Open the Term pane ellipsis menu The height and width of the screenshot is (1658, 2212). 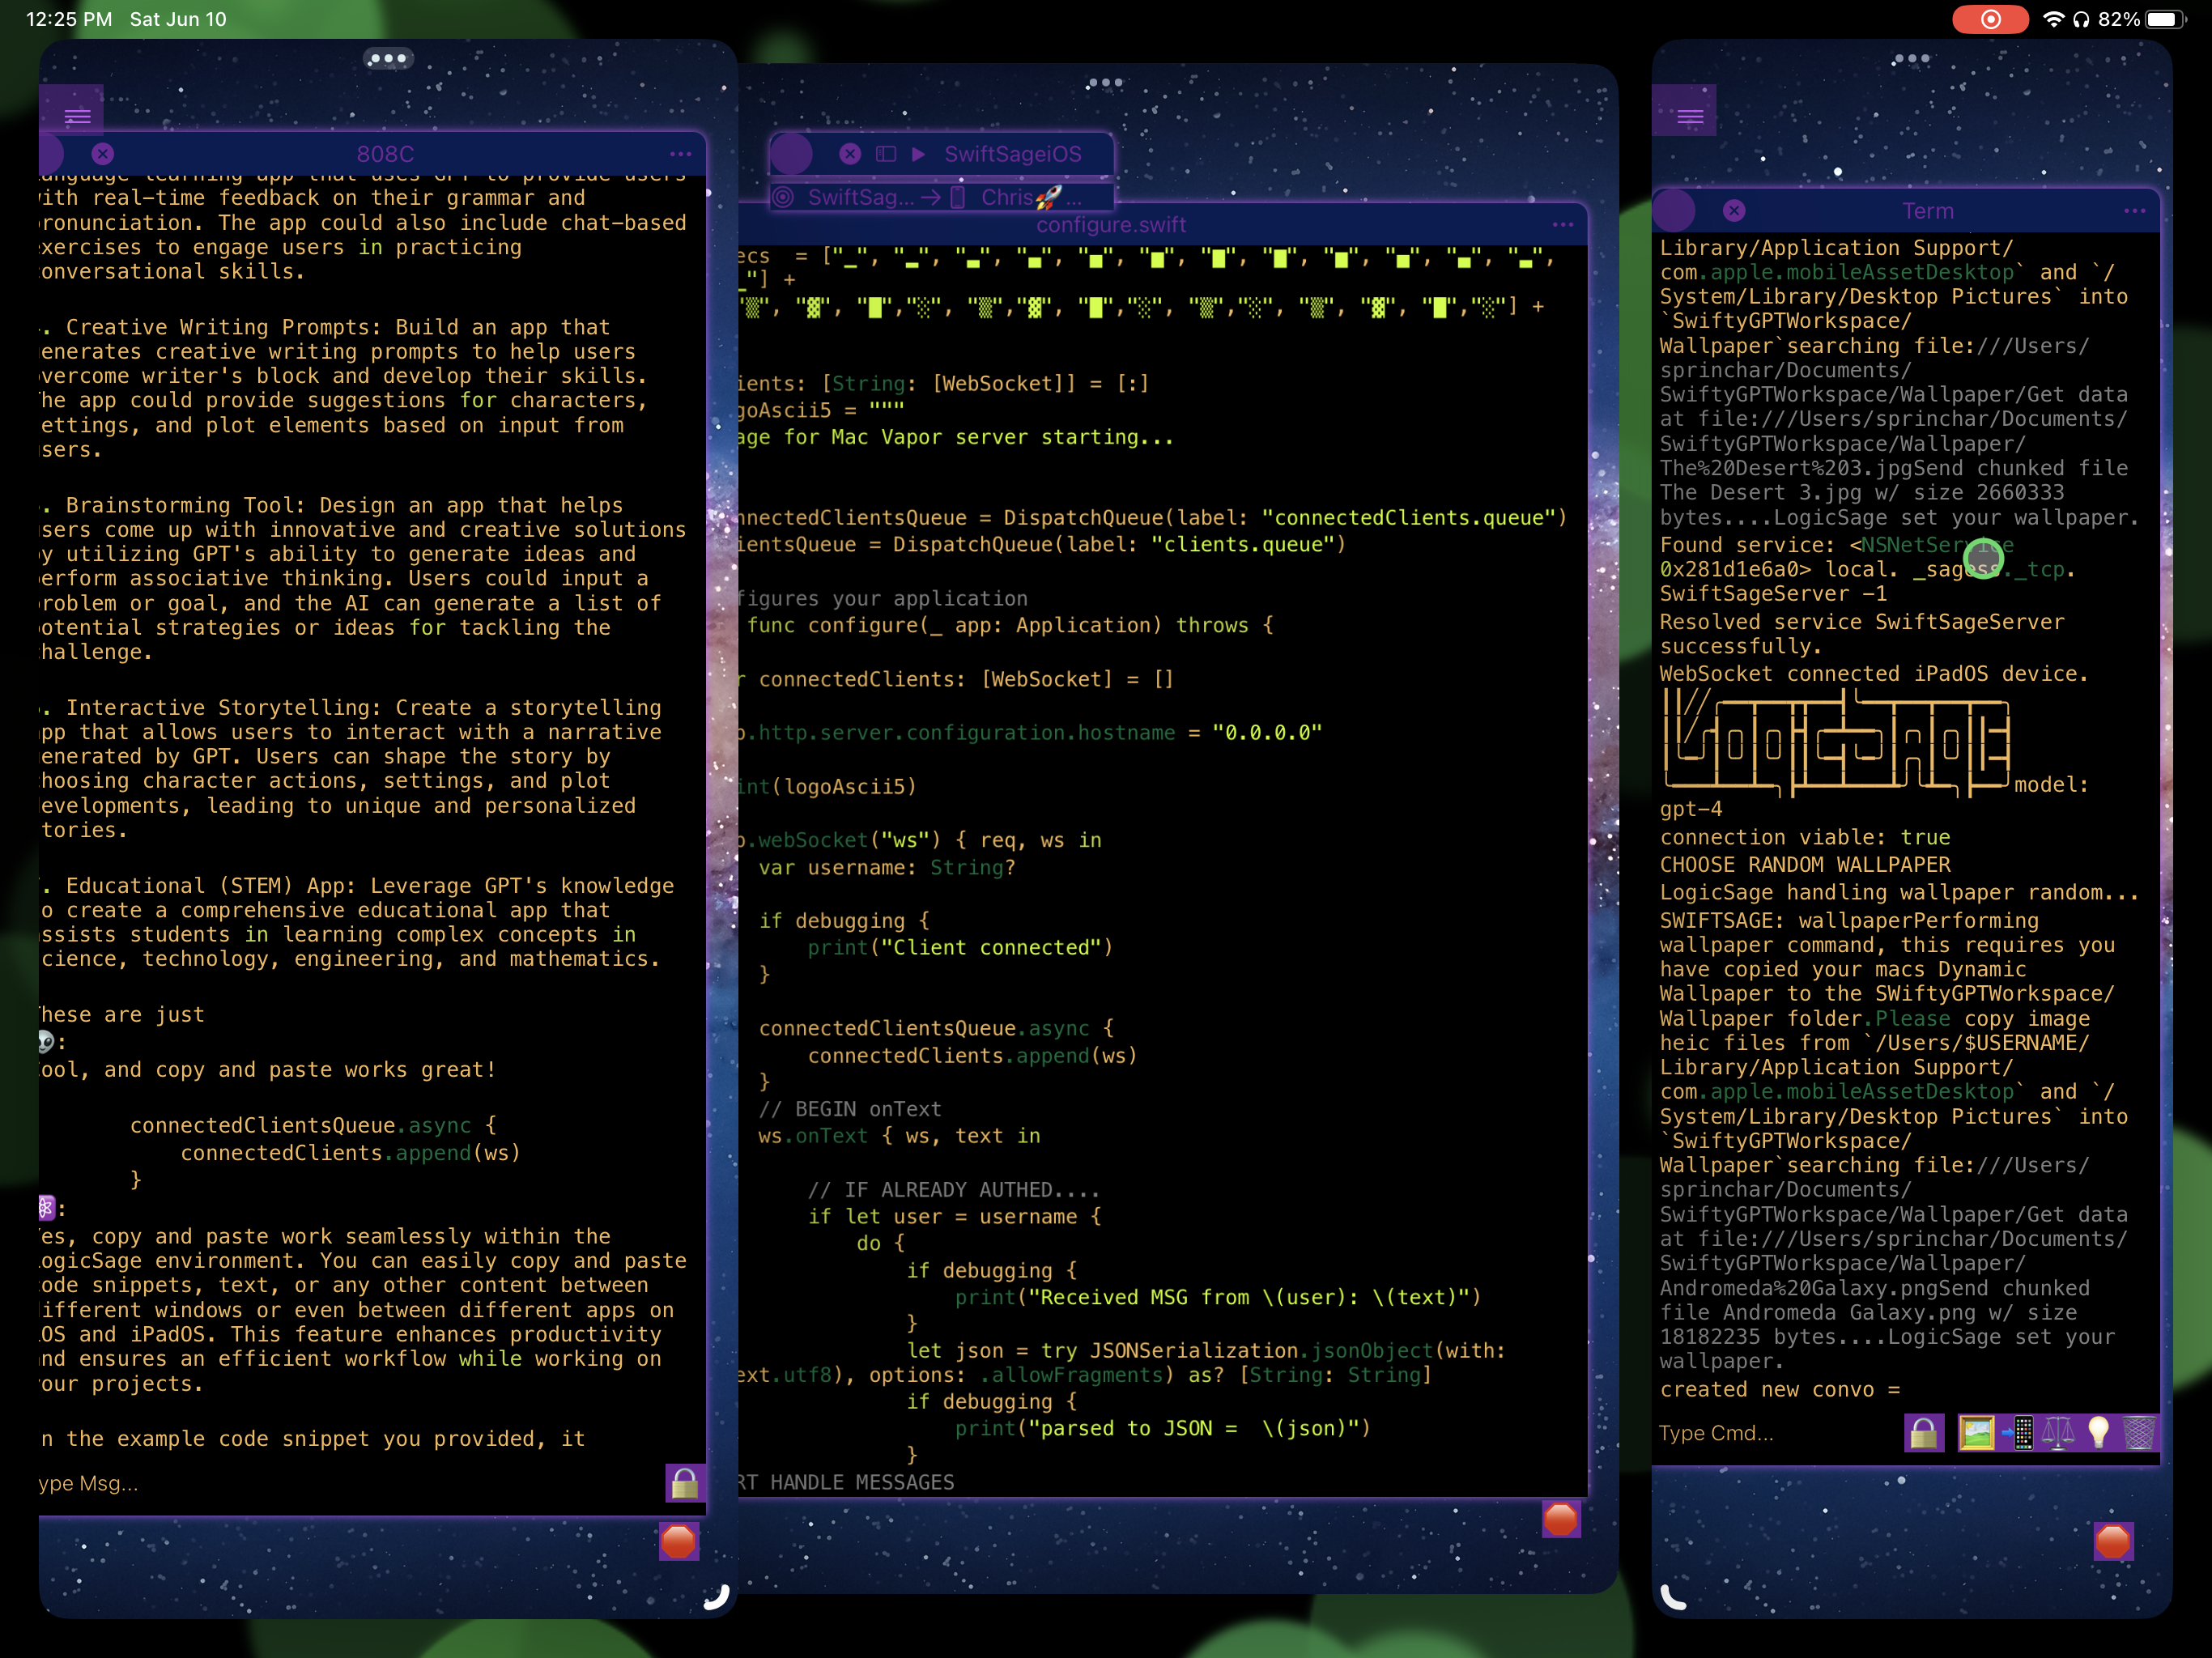2134,211
